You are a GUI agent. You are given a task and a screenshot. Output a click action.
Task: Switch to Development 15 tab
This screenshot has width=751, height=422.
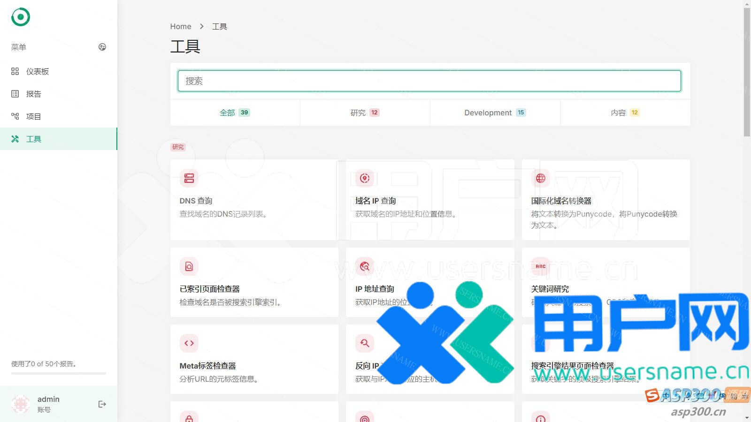(x=495, y=113)
